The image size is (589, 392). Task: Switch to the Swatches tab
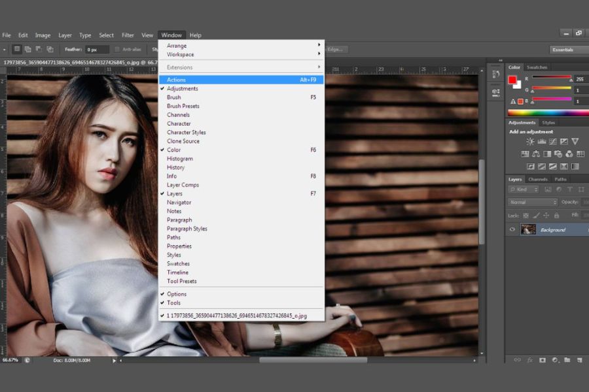(x=537, y=67)
